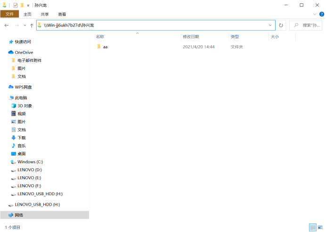The height and width of the screenshot is (232, 326).
Task: Click the address bar path field
Action: tap(156, 25)
